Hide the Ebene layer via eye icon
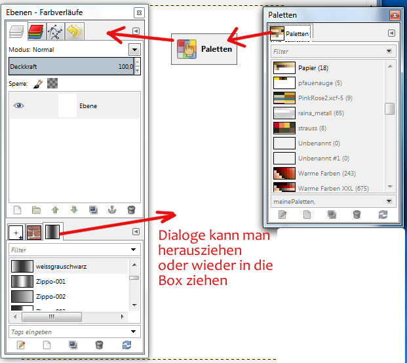407x363 pixels. [x=19, y=105]
